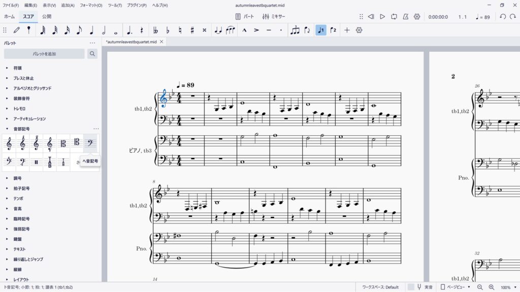The width and height of the screenshot is (520, 292).
Task: Toggle loop playback
Action: pyautogui.click(x=394, y=17)
